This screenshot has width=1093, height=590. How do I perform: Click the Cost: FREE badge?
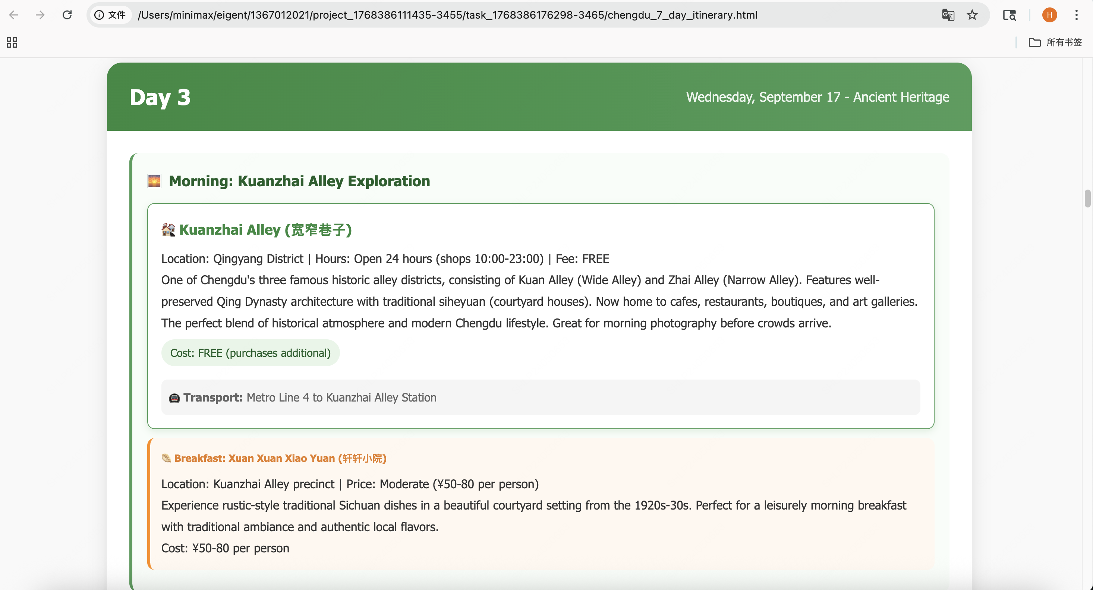[251, 353]
